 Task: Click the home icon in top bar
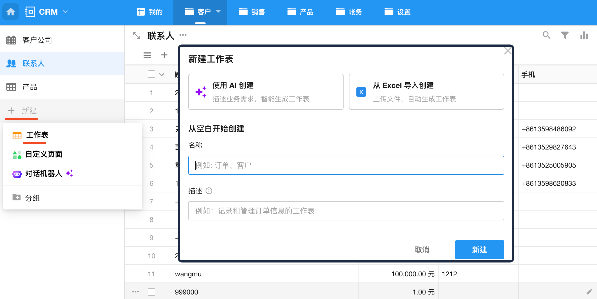[11, 12]
